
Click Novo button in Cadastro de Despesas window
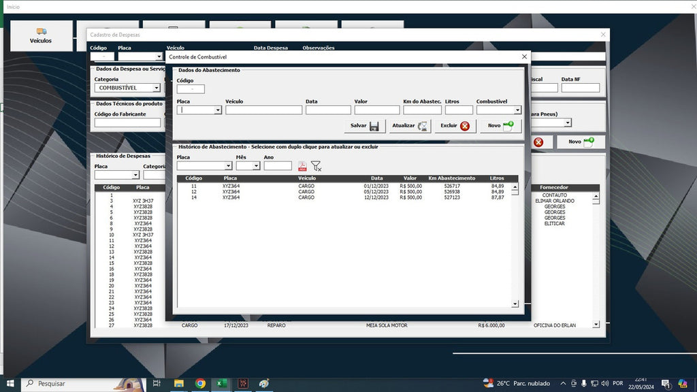click(581, 142)
